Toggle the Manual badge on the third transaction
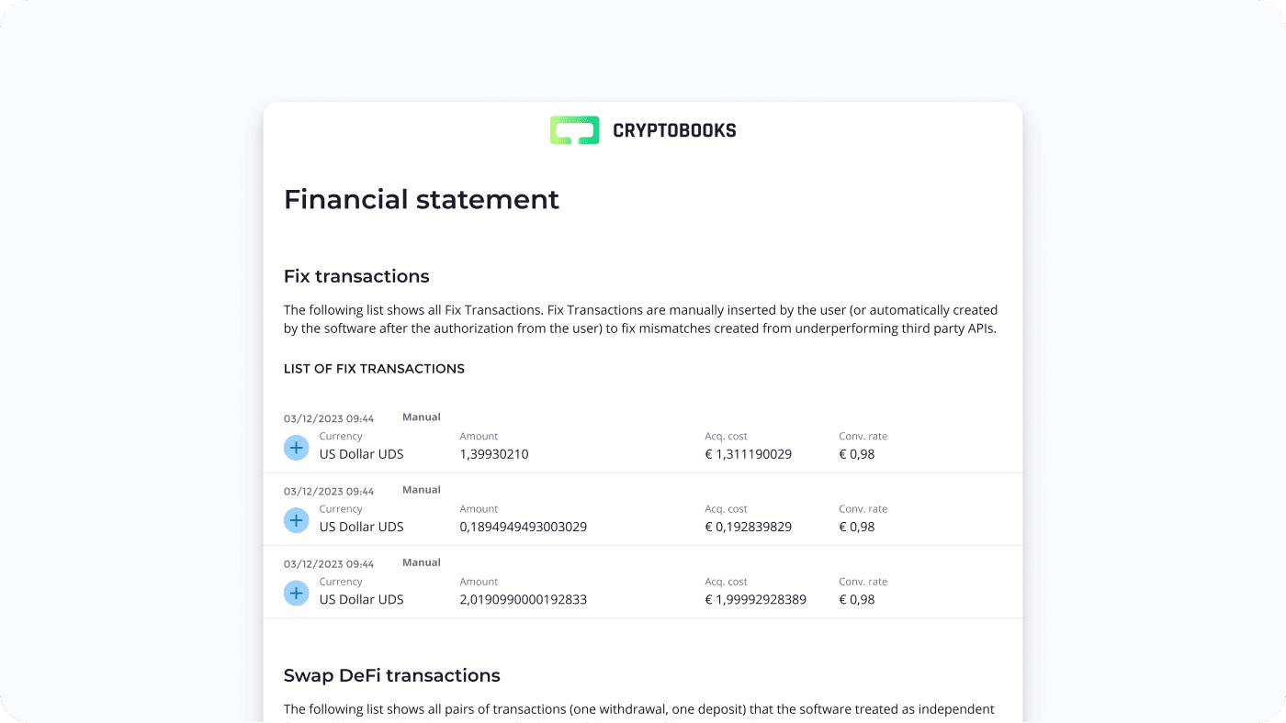 point(421,562)
